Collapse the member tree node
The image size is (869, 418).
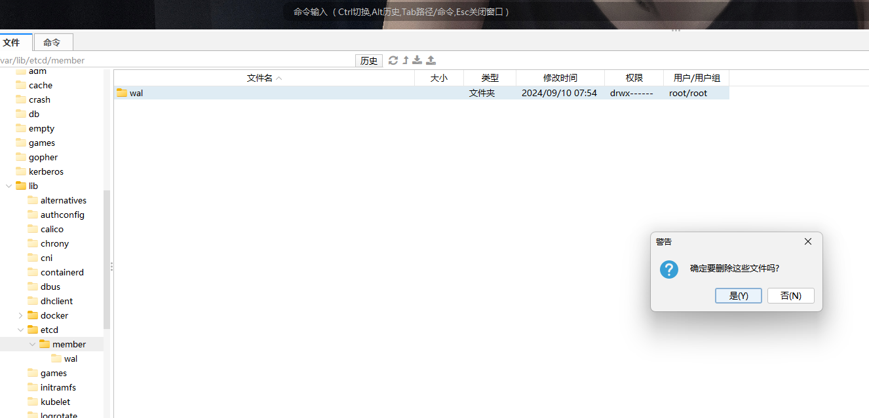32,344
